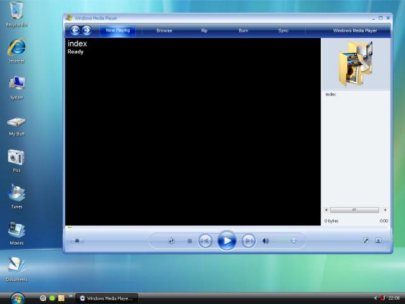Screen dimensions: 405x304
Task: Click the red system tray icon
Action: (x=383, y=298)
